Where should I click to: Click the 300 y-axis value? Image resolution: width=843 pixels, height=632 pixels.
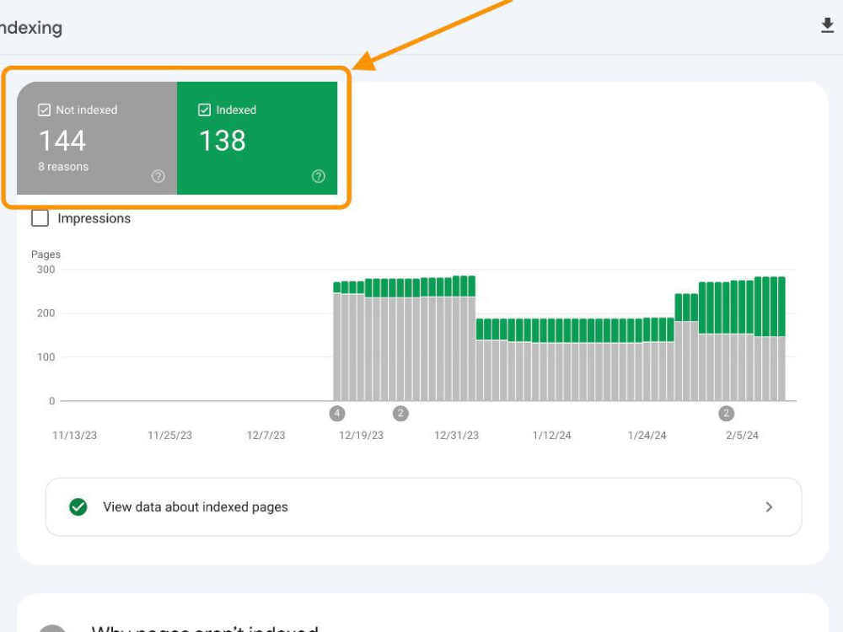(x=46, y=270)
